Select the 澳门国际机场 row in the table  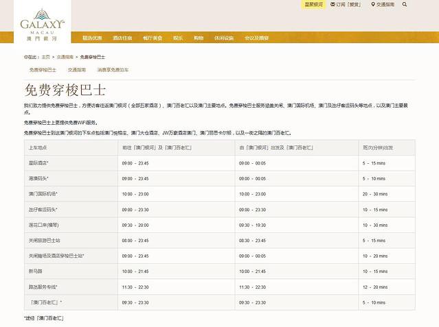pyautogui.click(x=43, y=194)
